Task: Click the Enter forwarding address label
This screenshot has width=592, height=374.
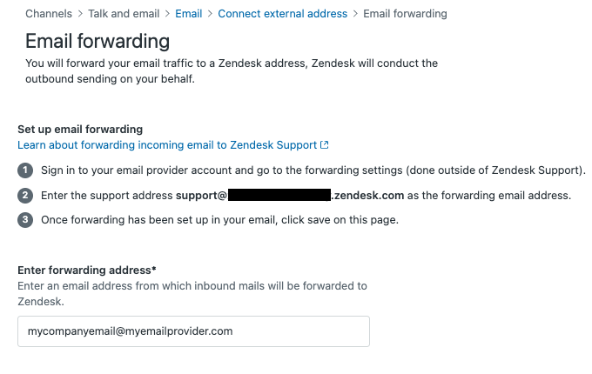Action: coord(99,270)
